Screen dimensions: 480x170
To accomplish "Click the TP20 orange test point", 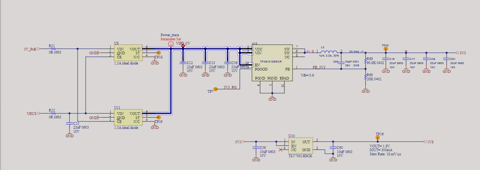I will pyautogui.click(x=386, y=48).
